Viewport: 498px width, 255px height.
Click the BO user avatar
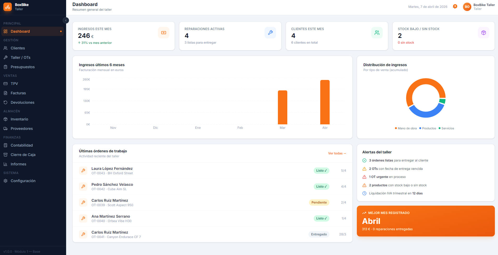click(467, 7)
